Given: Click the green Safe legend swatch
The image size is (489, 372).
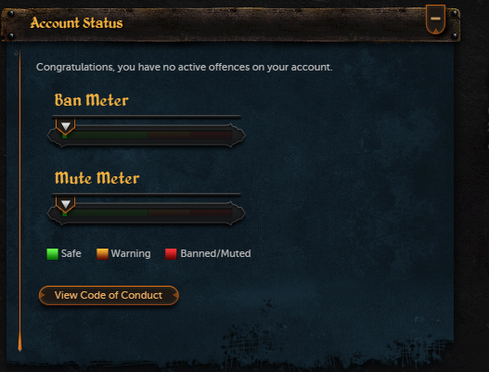Looking at the screenshot, I should point(52,254).
